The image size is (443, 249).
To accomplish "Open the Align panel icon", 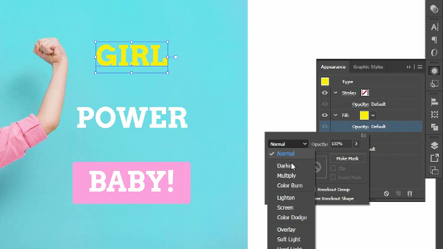I will coord(434,102).
